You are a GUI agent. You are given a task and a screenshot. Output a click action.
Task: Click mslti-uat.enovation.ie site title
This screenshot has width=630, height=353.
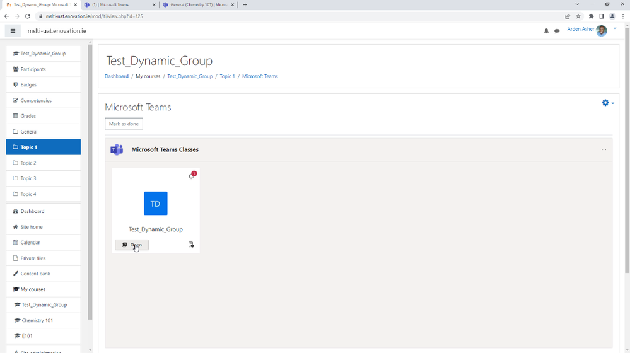(57, 31)
